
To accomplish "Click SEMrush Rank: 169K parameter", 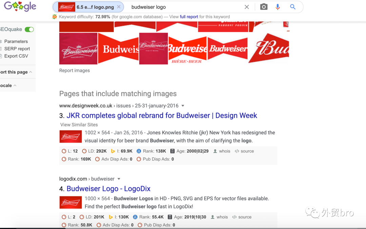I will [x=76, y=159].
